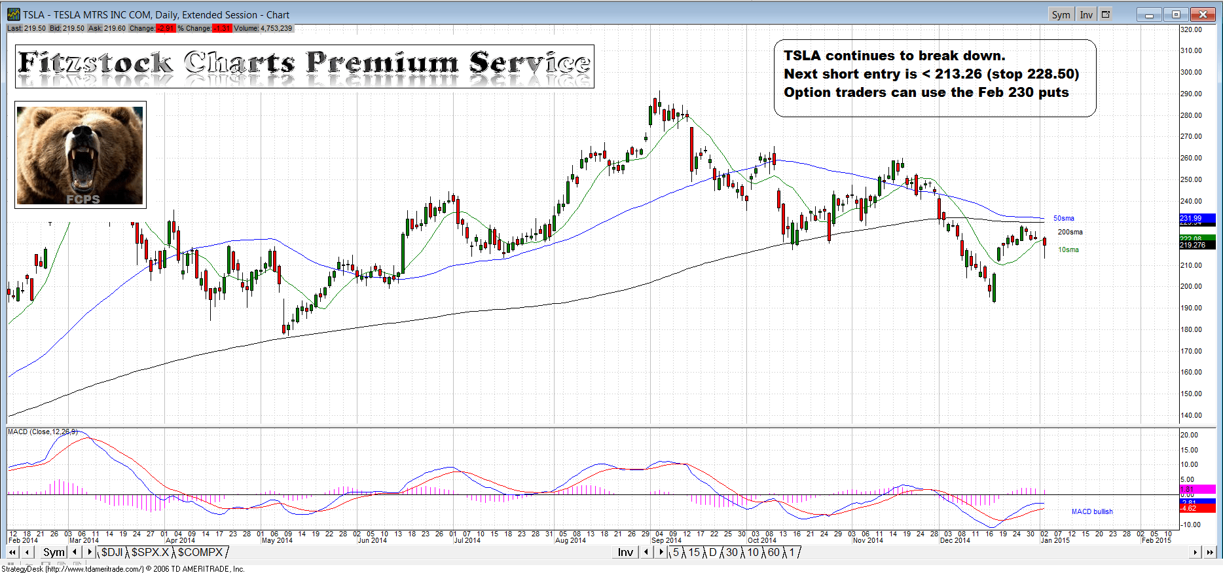This screenshot has height=573, width=1223.
Task: Select the 15 minute interval tab
Action: [x=694, y=553]
